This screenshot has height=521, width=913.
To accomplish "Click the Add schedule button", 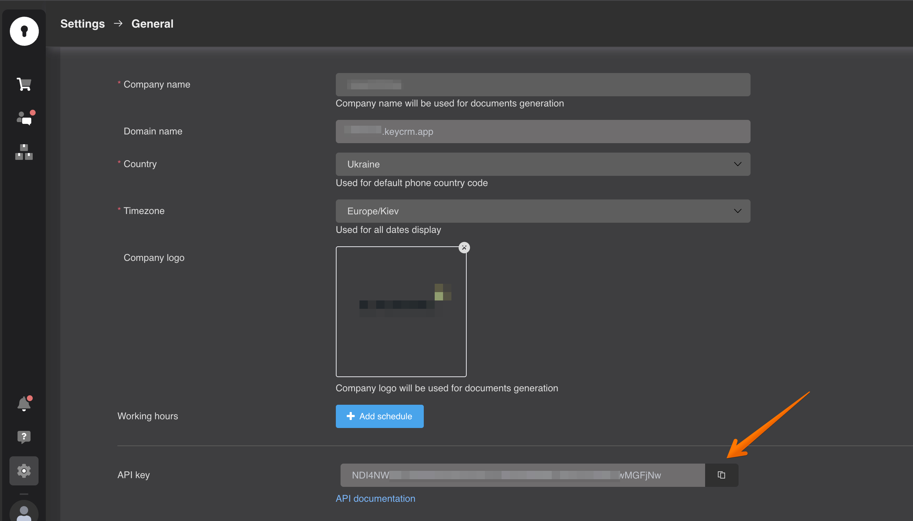I will pos(379,416).
